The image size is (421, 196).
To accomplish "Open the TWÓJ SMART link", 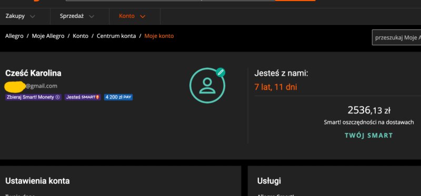I will (369, 136).
